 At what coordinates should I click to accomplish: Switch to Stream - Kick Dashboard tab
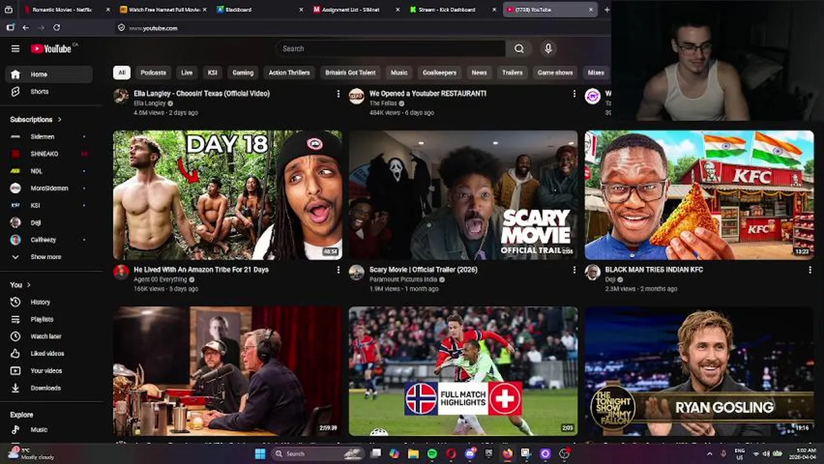point(453,10)
